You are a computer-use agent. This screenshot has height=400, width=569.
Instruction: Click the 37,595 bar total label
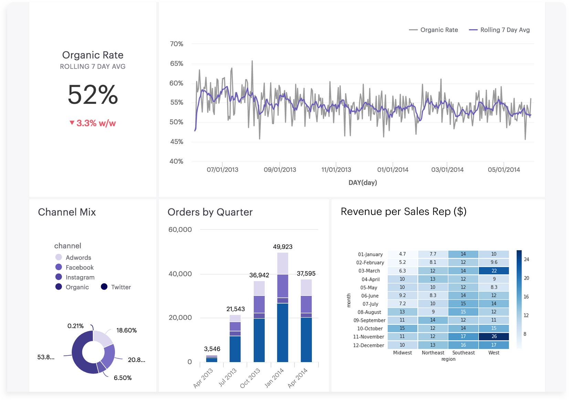click(x=306, y=274)
